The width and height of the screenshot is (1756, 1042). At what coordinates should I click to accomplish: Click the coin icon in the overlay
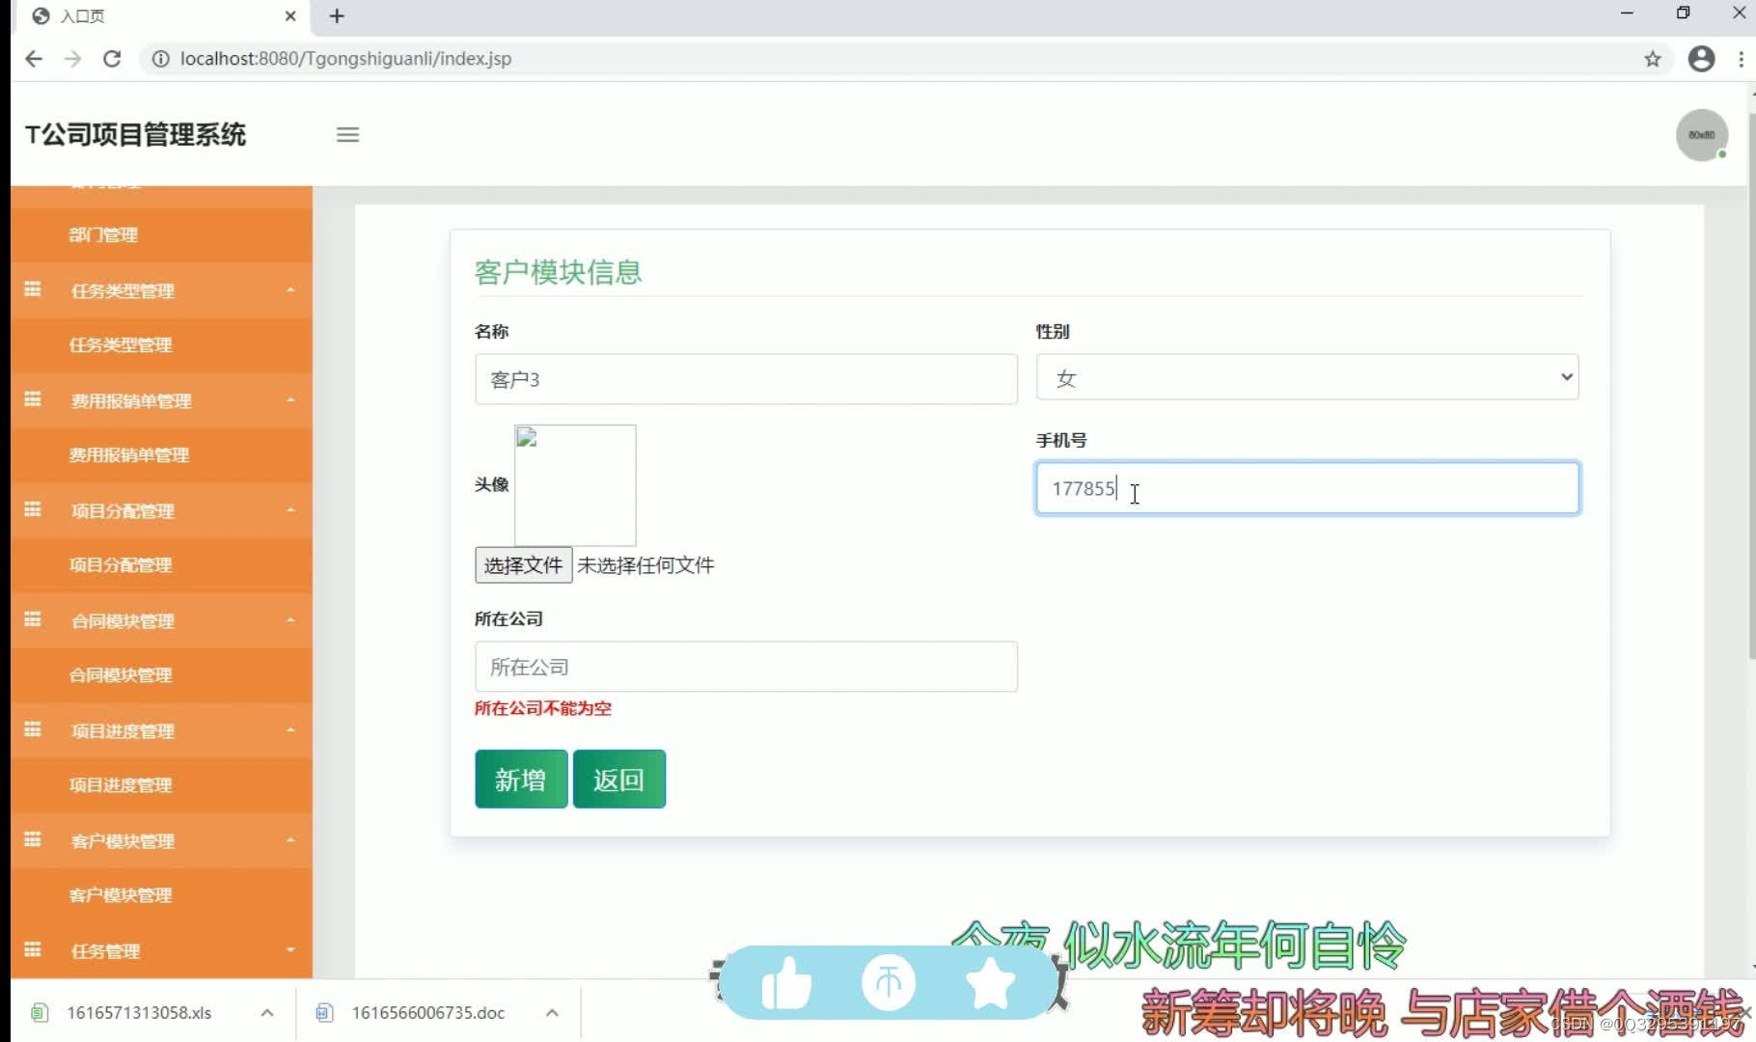[888, 983]
